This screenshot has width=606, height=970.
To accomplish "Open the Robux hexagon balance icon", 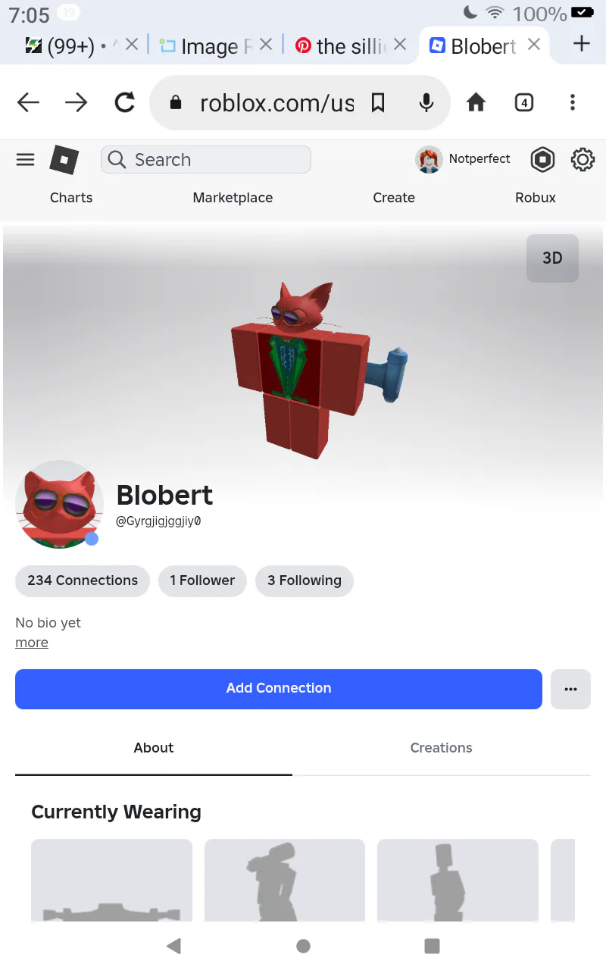I will click(542, 159).
